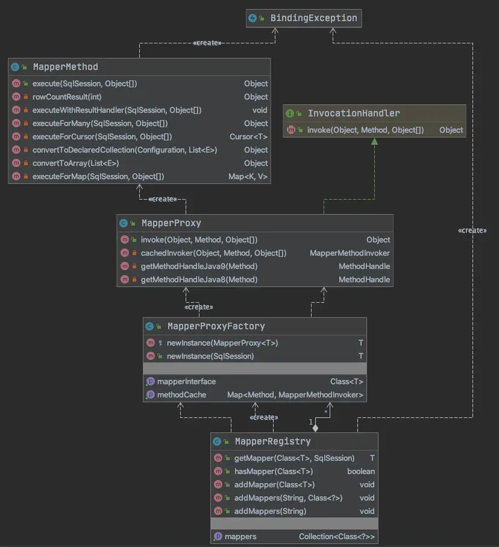499x547 pixels.
Task: Click method icon beside hasMapper(Class<T>)
Action: 218,471
